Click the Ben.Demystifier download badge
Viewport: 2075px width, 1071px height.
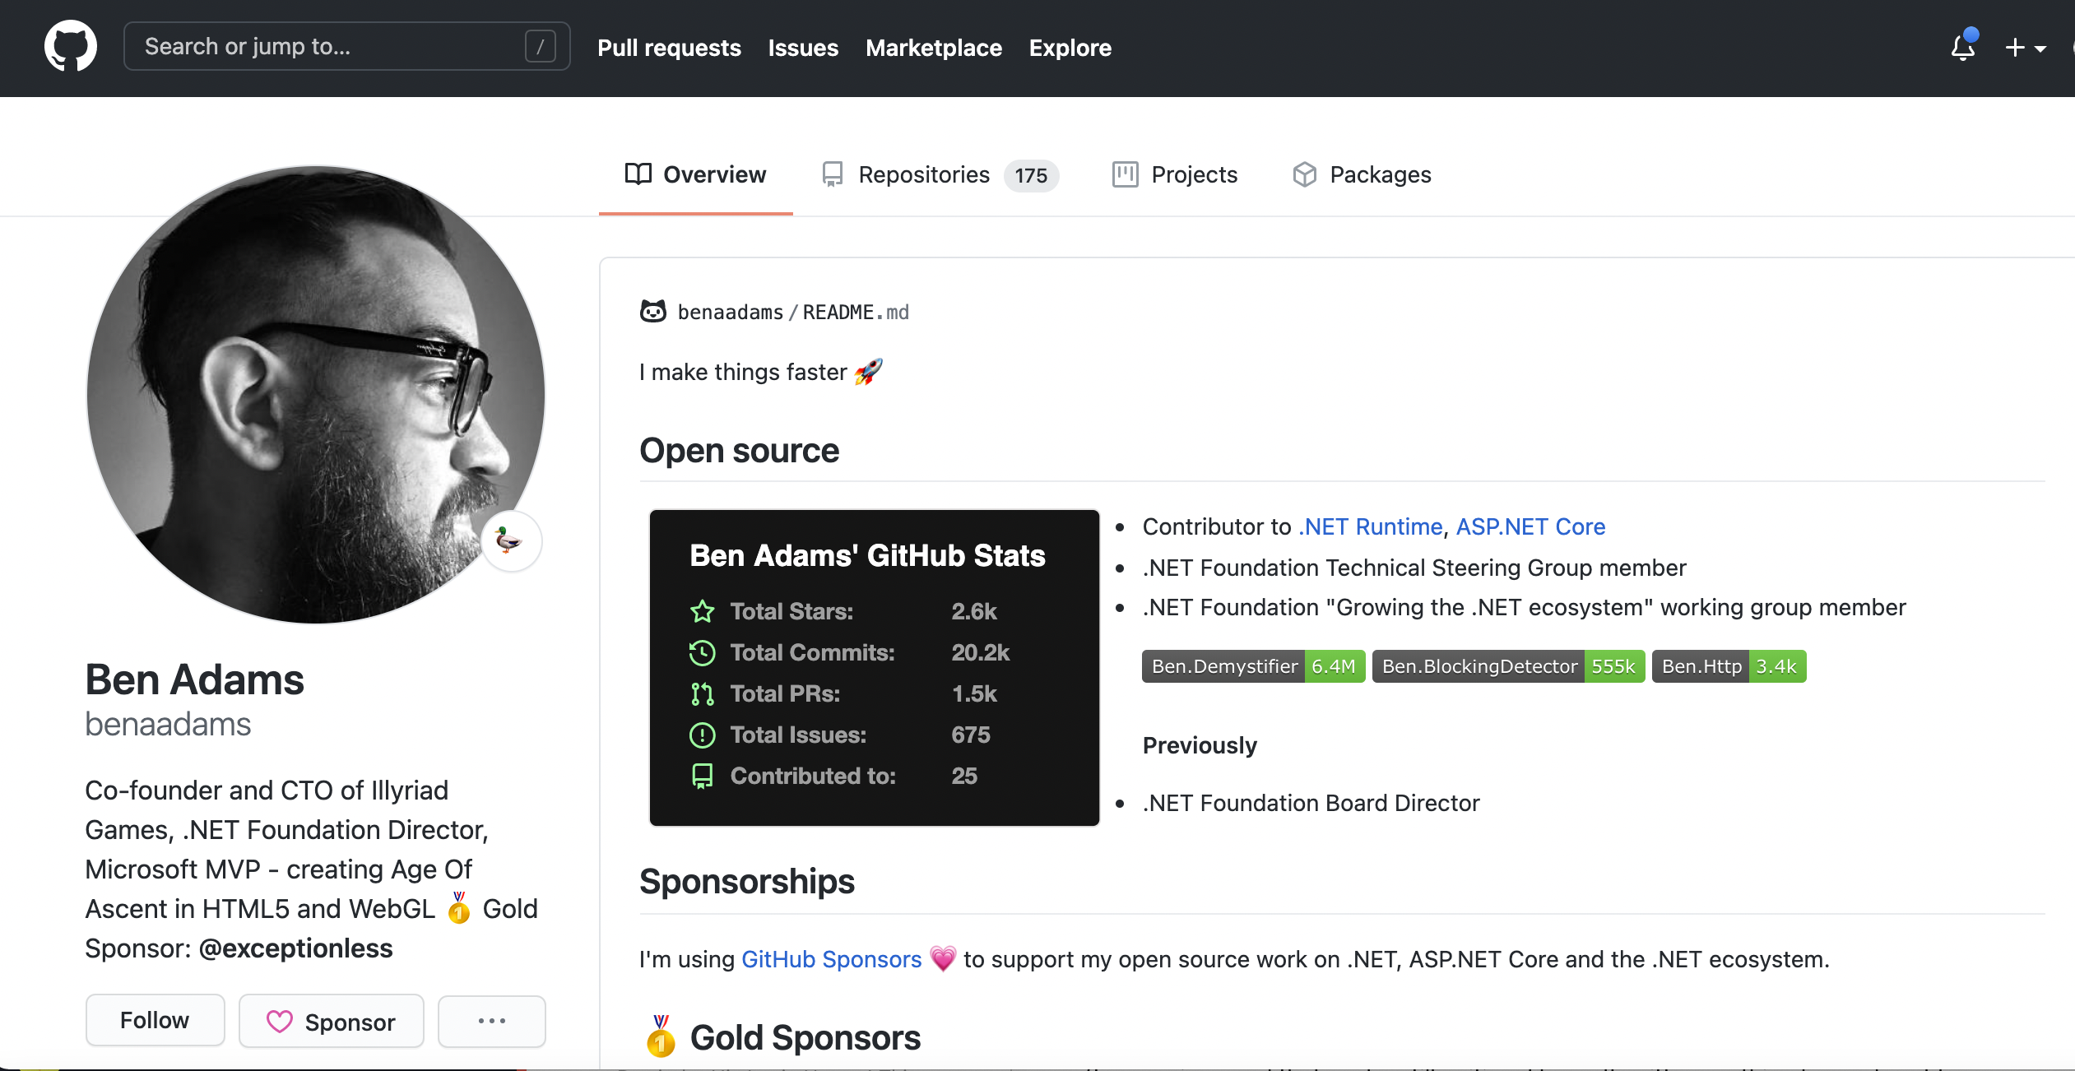point(1251,666)
